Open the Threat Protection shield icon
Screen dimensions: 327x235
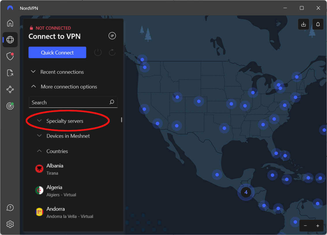click(x=10, y=56)
